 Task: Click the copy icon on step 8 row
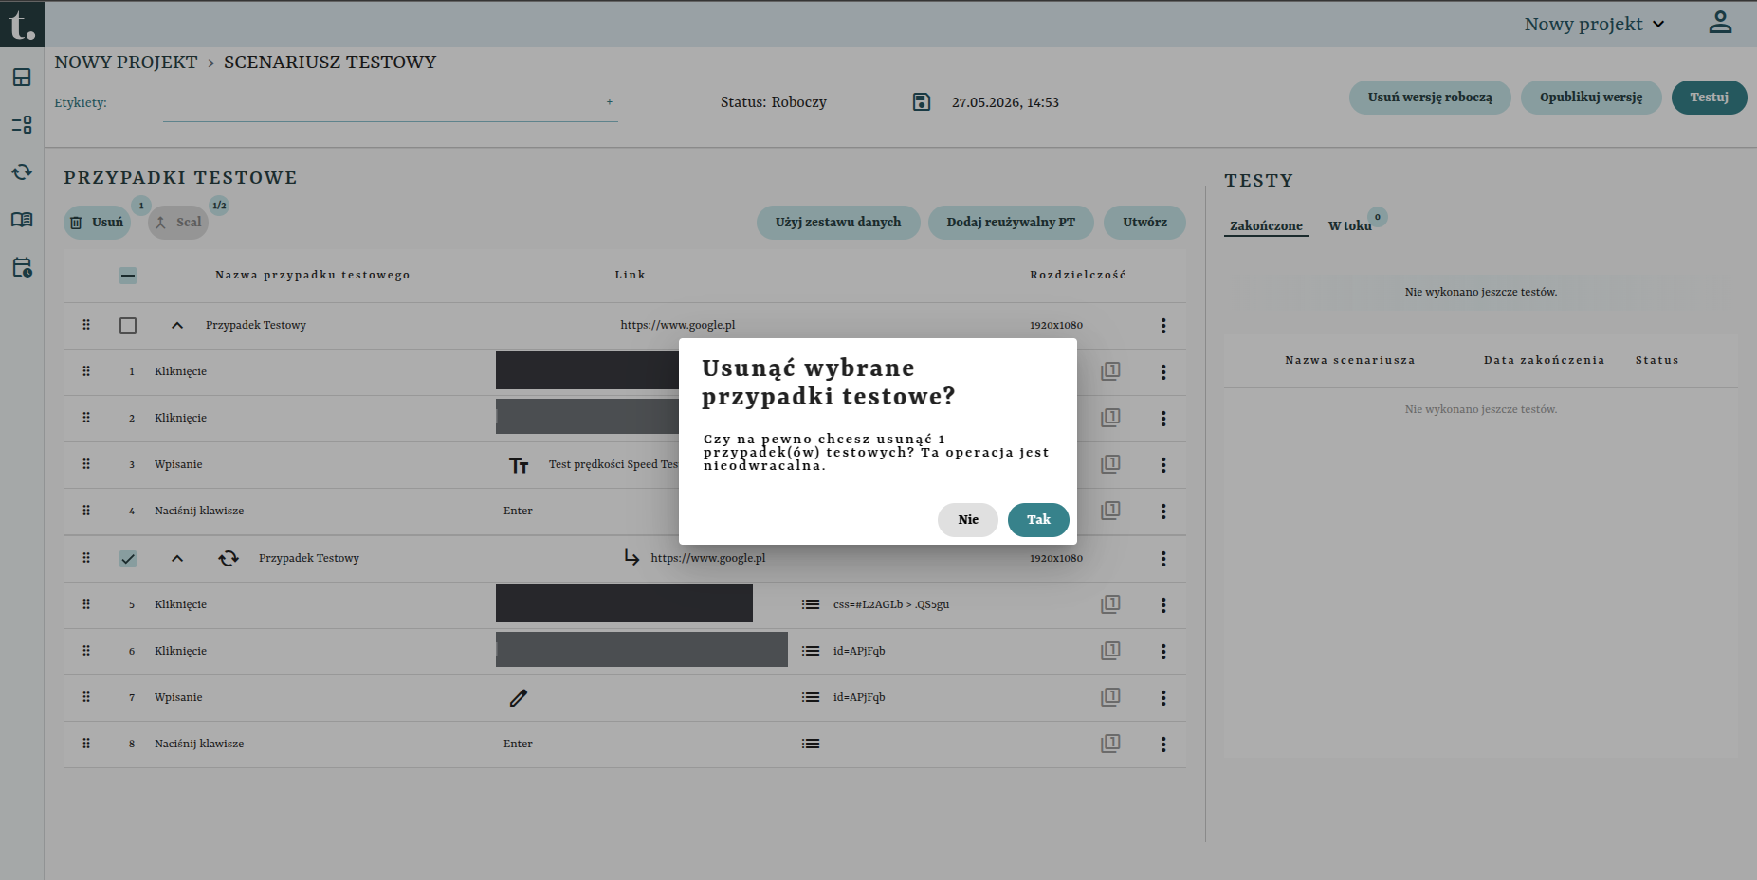[1110, 744]
